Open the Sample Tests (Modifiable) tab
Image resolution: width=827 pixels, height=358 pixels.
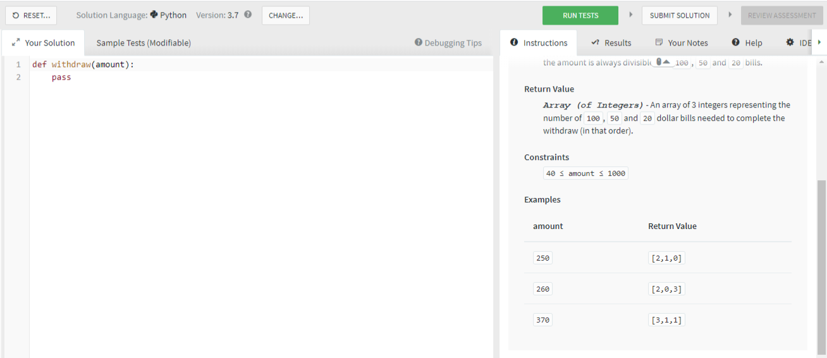(144, 43)
